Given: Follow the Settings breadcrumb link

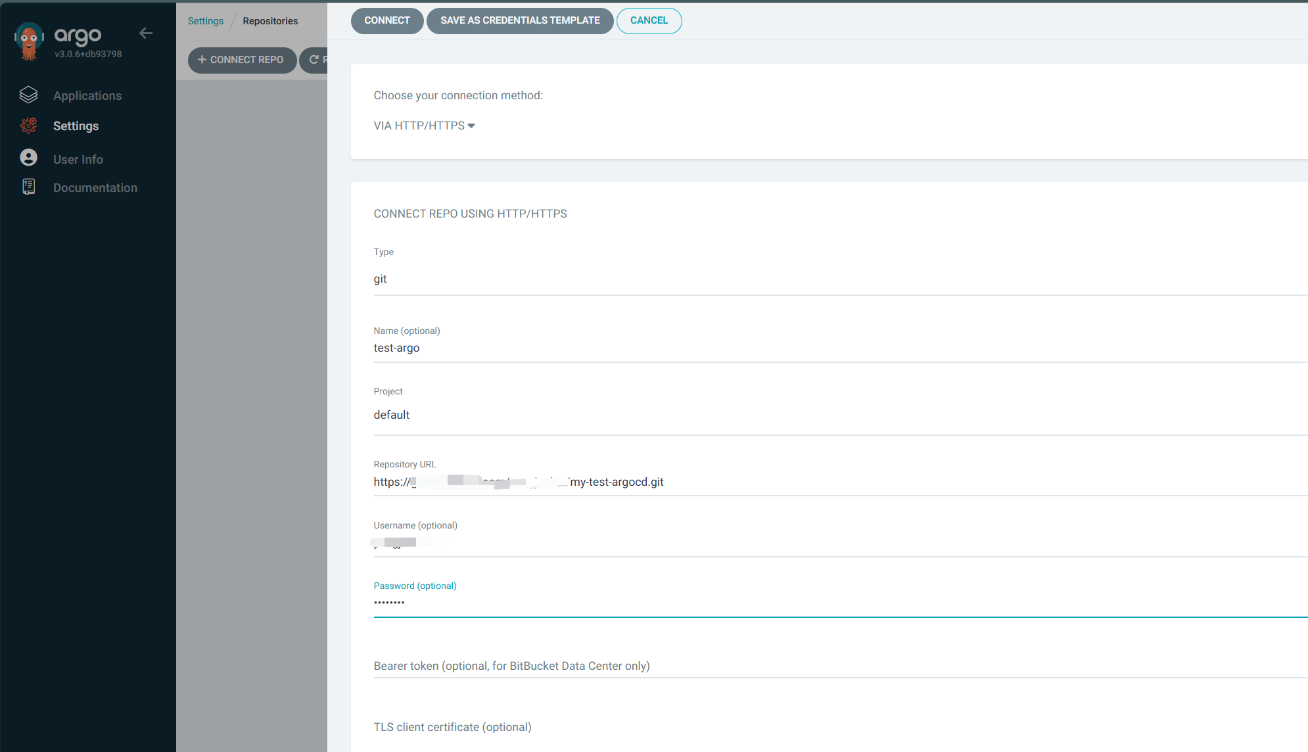Looking at the screenshot, I should tap(206, 21).
